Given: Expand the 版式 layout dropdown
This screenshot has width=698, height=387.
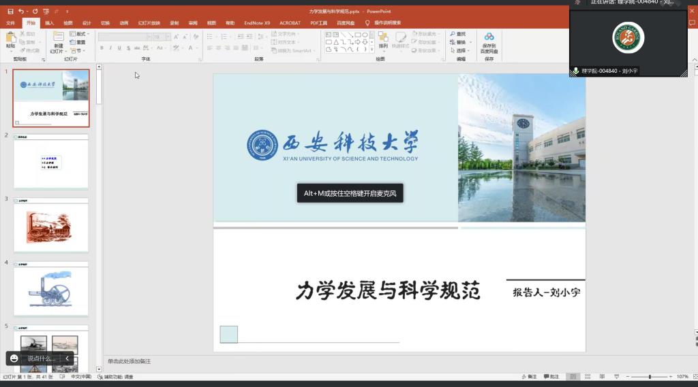Looking at the screenshot, I should (81, 34).
